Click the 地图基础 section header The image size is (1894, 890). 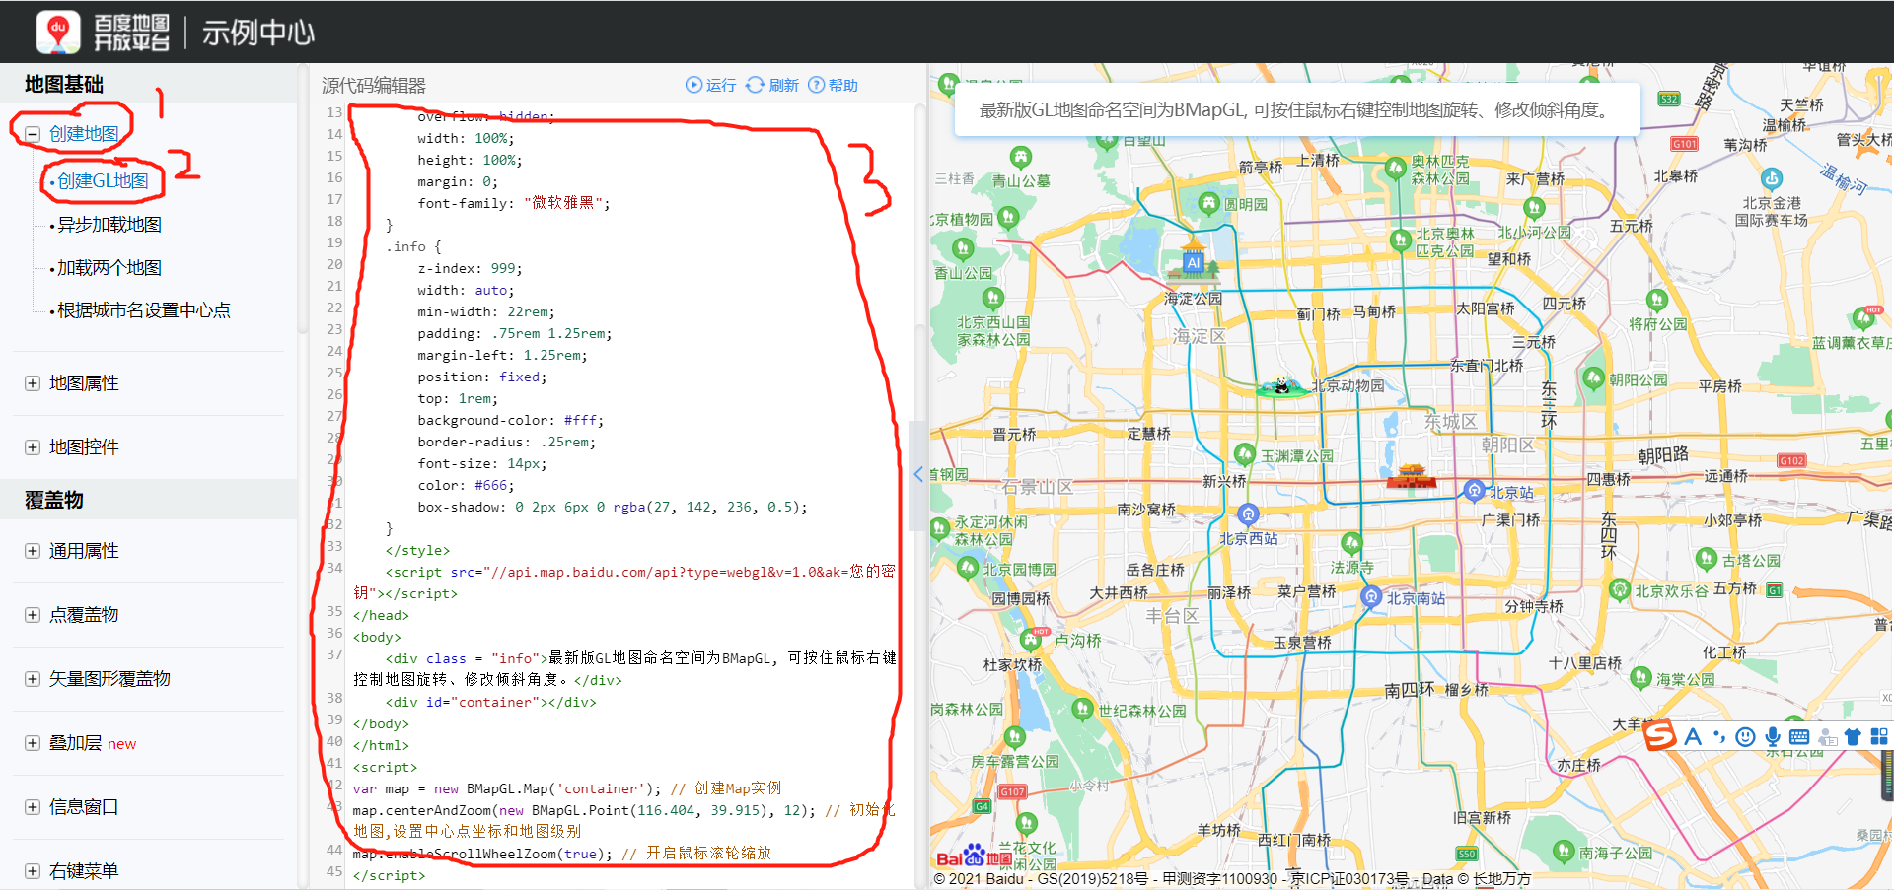click(x=64, y=85)
